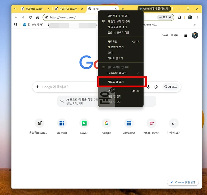Open the Google apps grid icon

(185, 35)
